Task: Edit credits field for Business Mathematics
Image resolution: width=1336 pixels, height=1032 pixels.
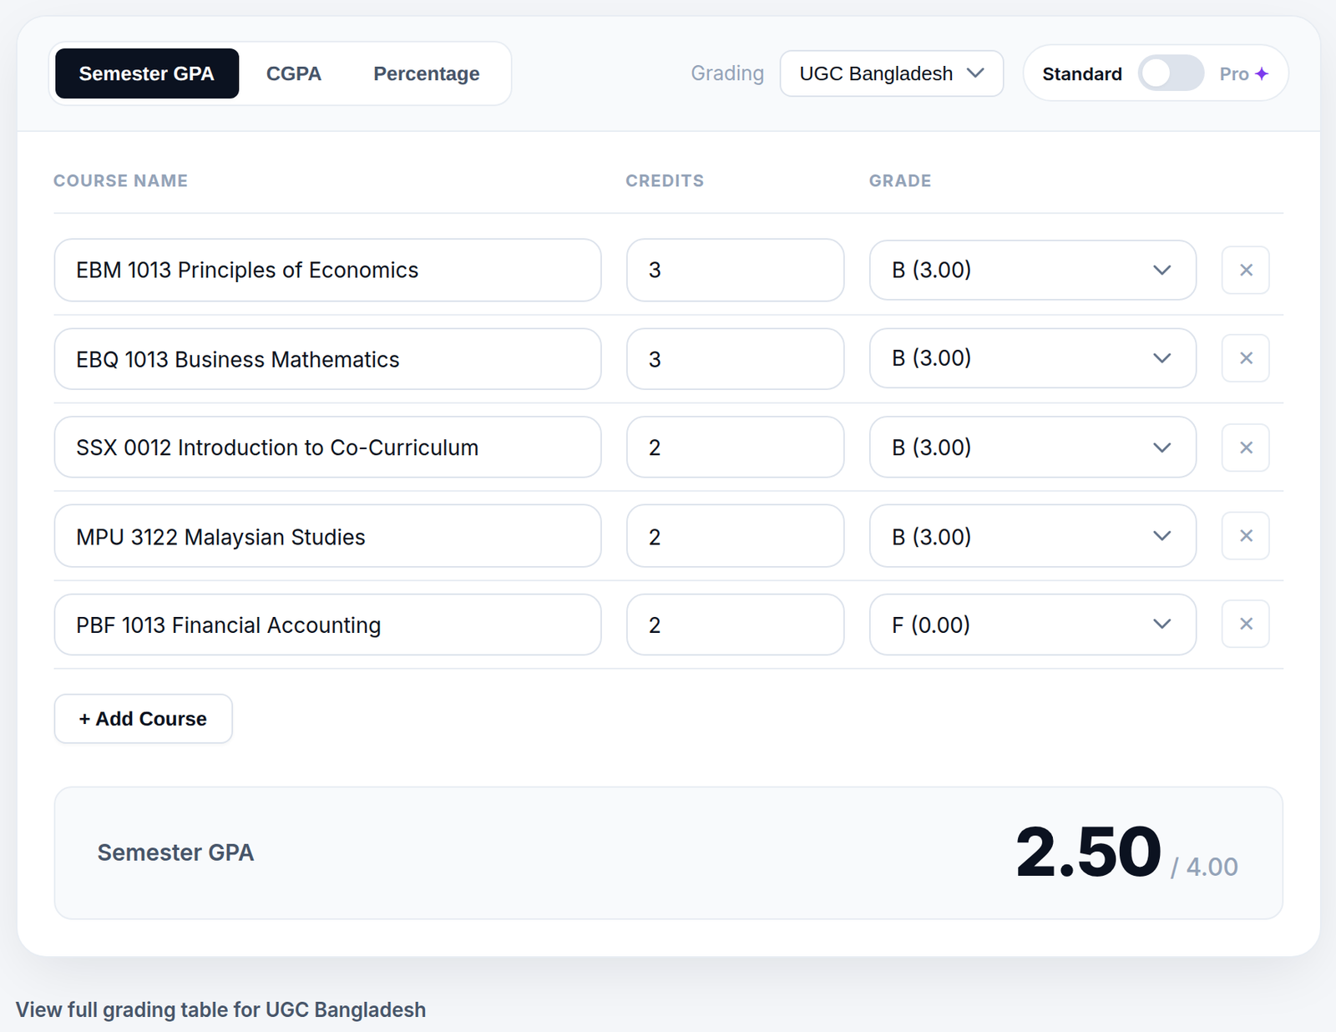Action: click(736, 359)
